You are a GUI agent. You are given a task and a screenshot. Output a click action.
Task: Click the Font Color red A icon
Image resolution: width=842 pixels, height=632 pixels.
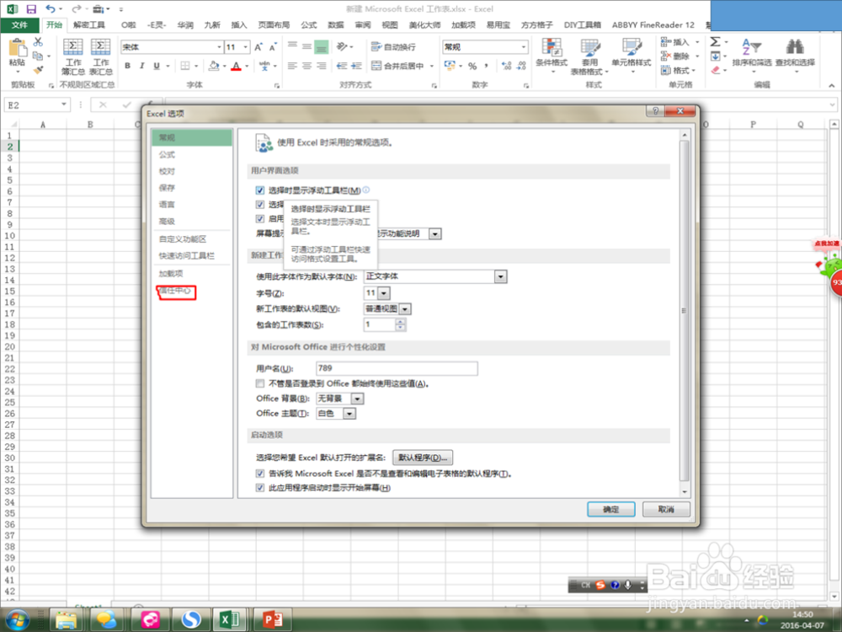pyautogui.click(x=236, y=66)
